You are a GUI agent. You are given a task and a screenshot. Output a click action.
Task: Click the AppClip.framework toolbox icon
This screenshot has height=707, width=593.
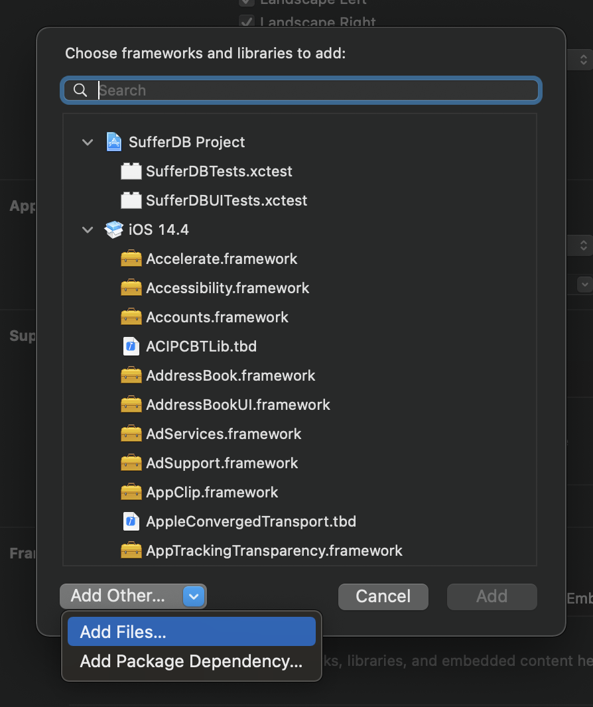[131, 492]
